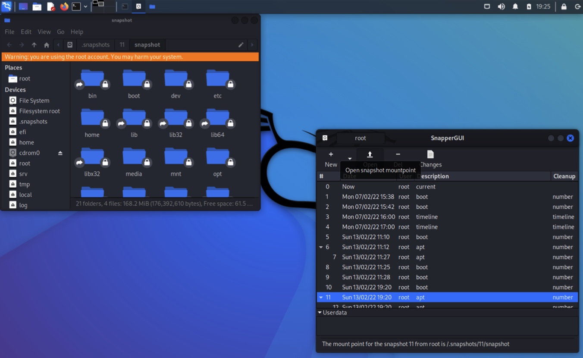Image resolution: width=583 pixels, height=358 pixels.
Task: Collapse snapshot 6 tree row
Action: [321, 247]
